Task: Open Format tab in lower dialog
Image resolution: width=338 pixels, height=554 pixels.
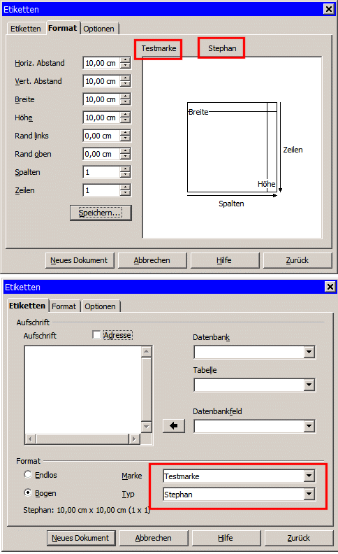Action: point(64,306)
